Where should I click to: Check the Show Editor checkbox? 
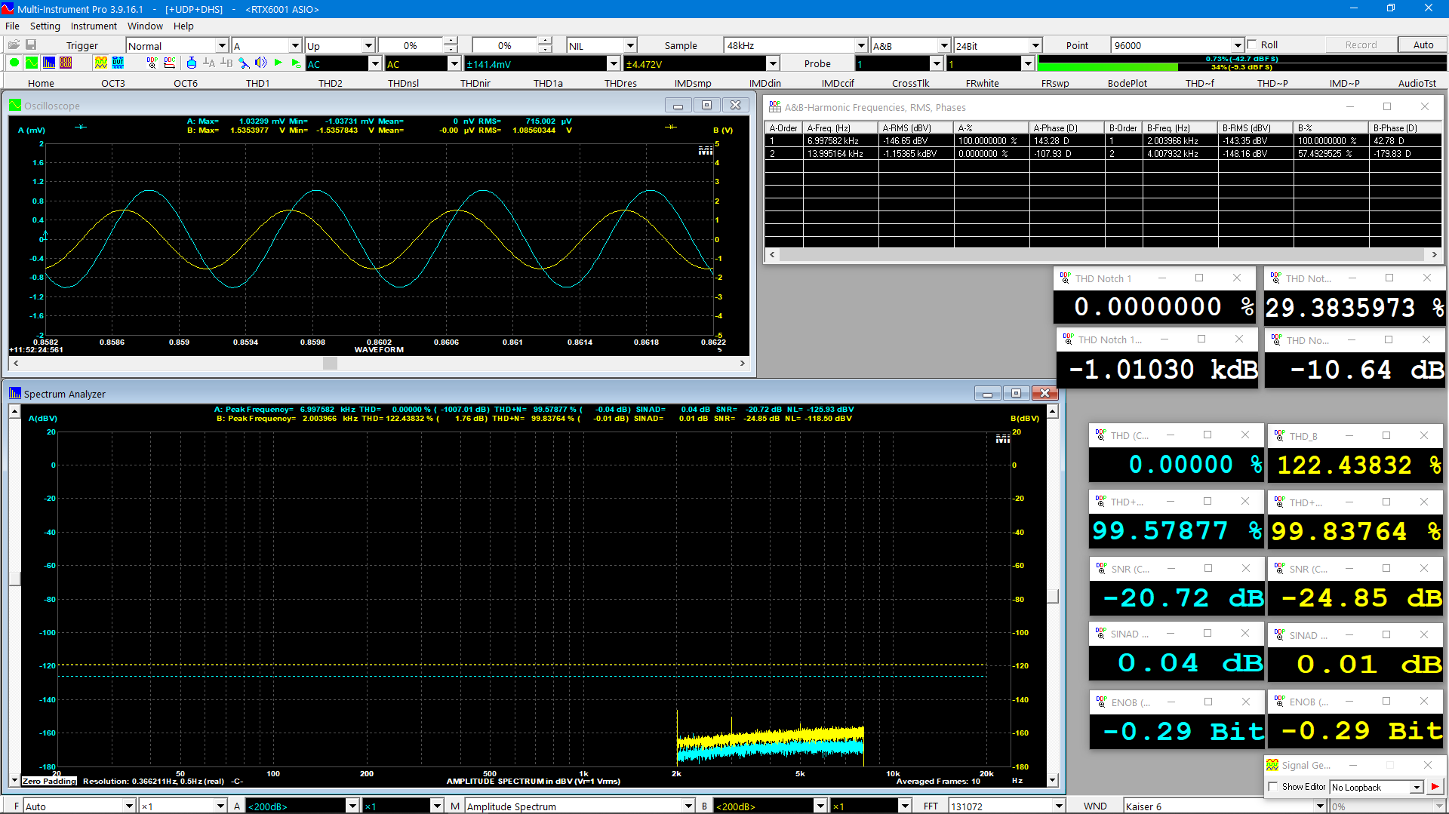(x=1274, y=787)
